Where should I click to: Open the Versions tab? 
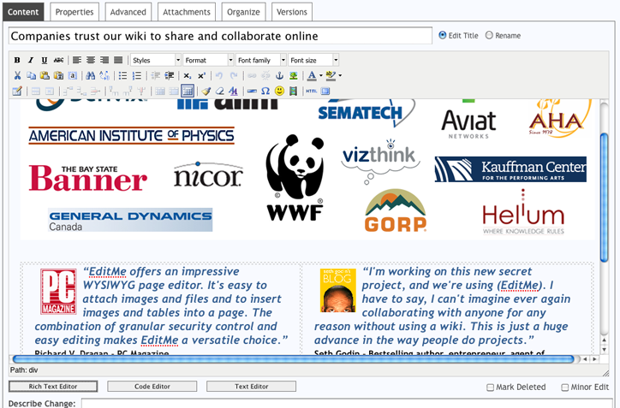[x=292, y=12]
